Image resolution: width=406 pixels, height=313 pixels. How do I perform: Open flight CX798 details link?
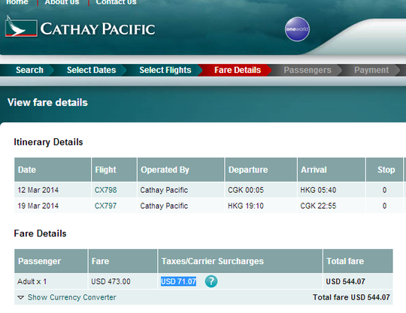pyautogui.click(x=106, y=190)
